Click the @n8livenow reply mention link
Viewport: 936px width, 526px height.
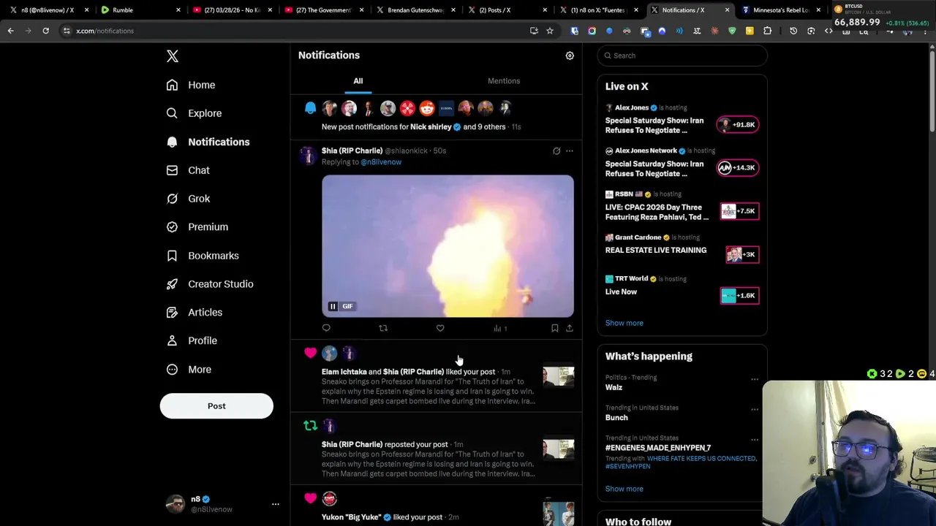(x=381, y=162)
